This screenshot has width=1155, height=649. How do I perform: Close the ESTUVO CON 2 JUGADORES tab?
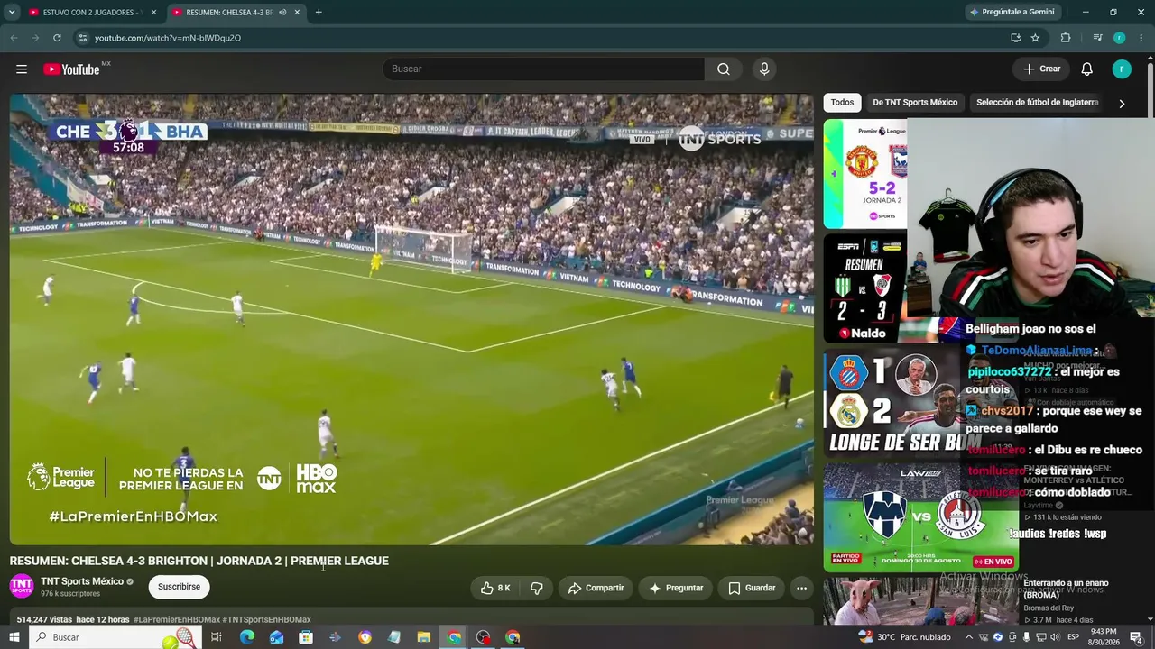(153, 13)
